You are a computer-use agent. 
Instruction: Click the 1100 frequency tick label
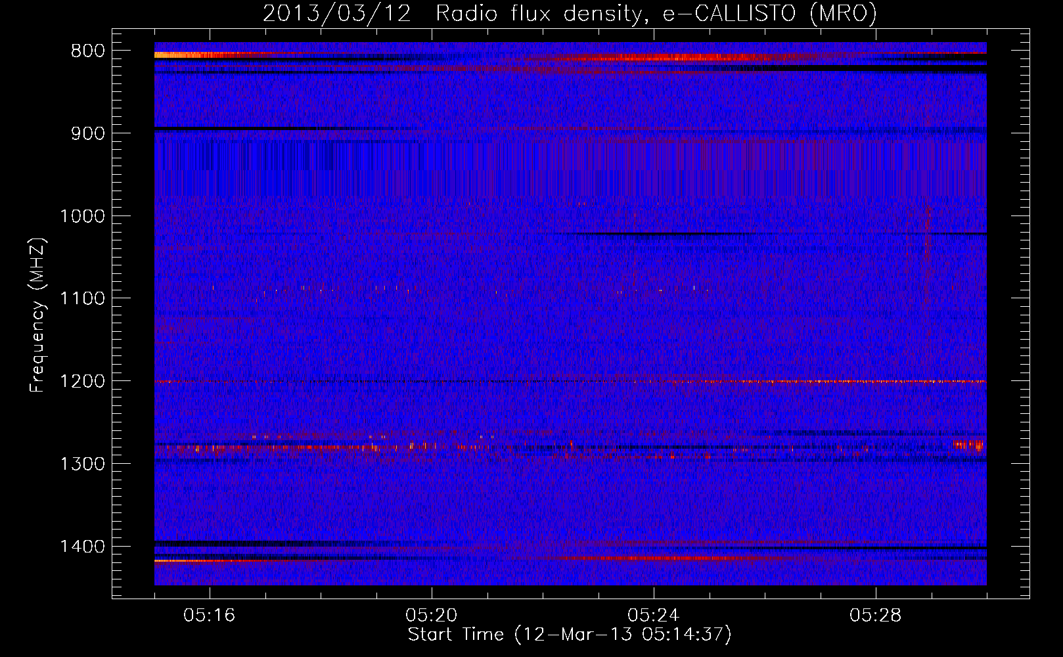[x=82, y=299]
